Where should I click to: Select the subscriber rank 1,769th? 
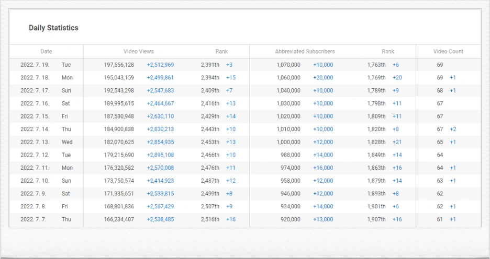point(376,78)
